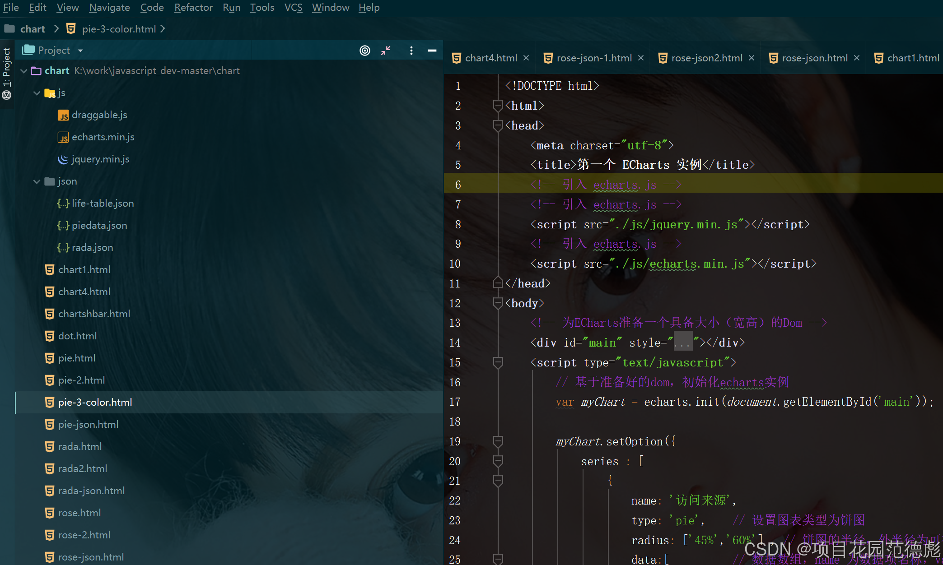
Task: Open the Refactor menu
Action: [193, 8]
